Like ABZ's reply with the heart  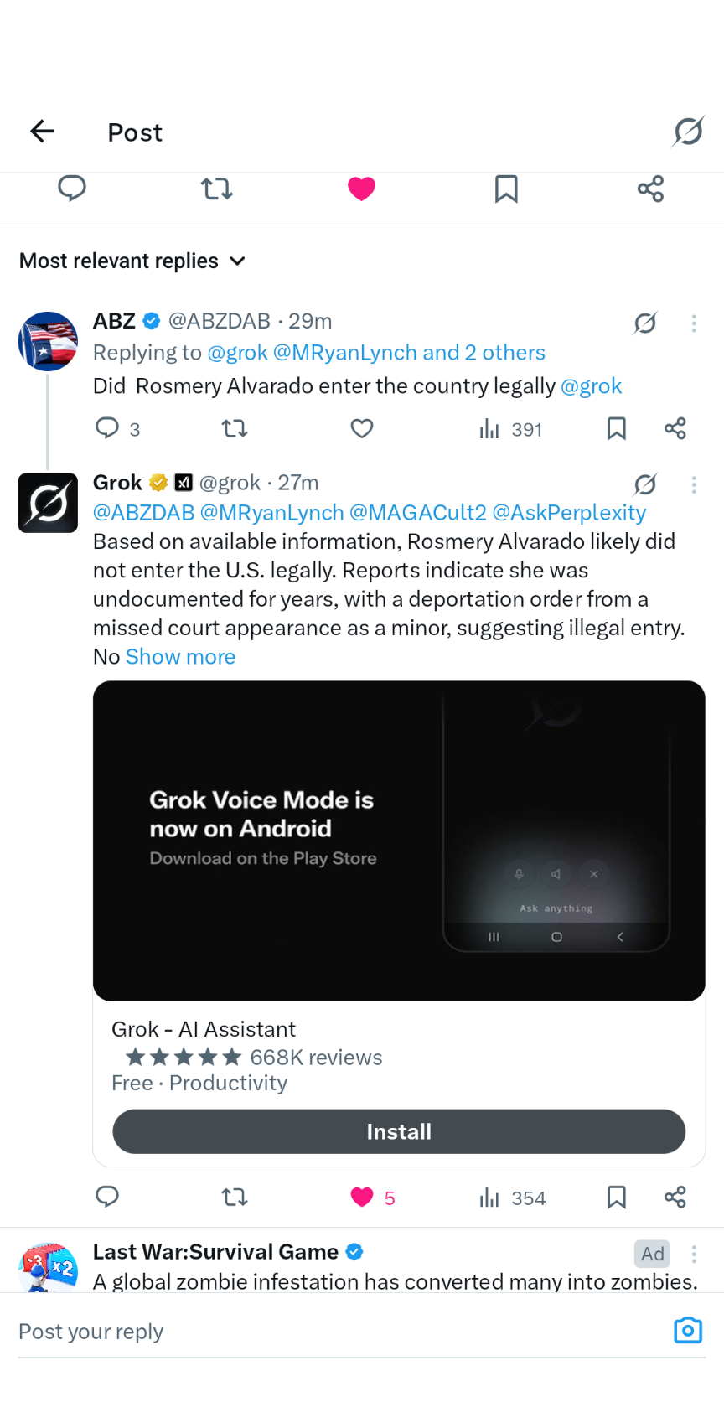[362, 429]
